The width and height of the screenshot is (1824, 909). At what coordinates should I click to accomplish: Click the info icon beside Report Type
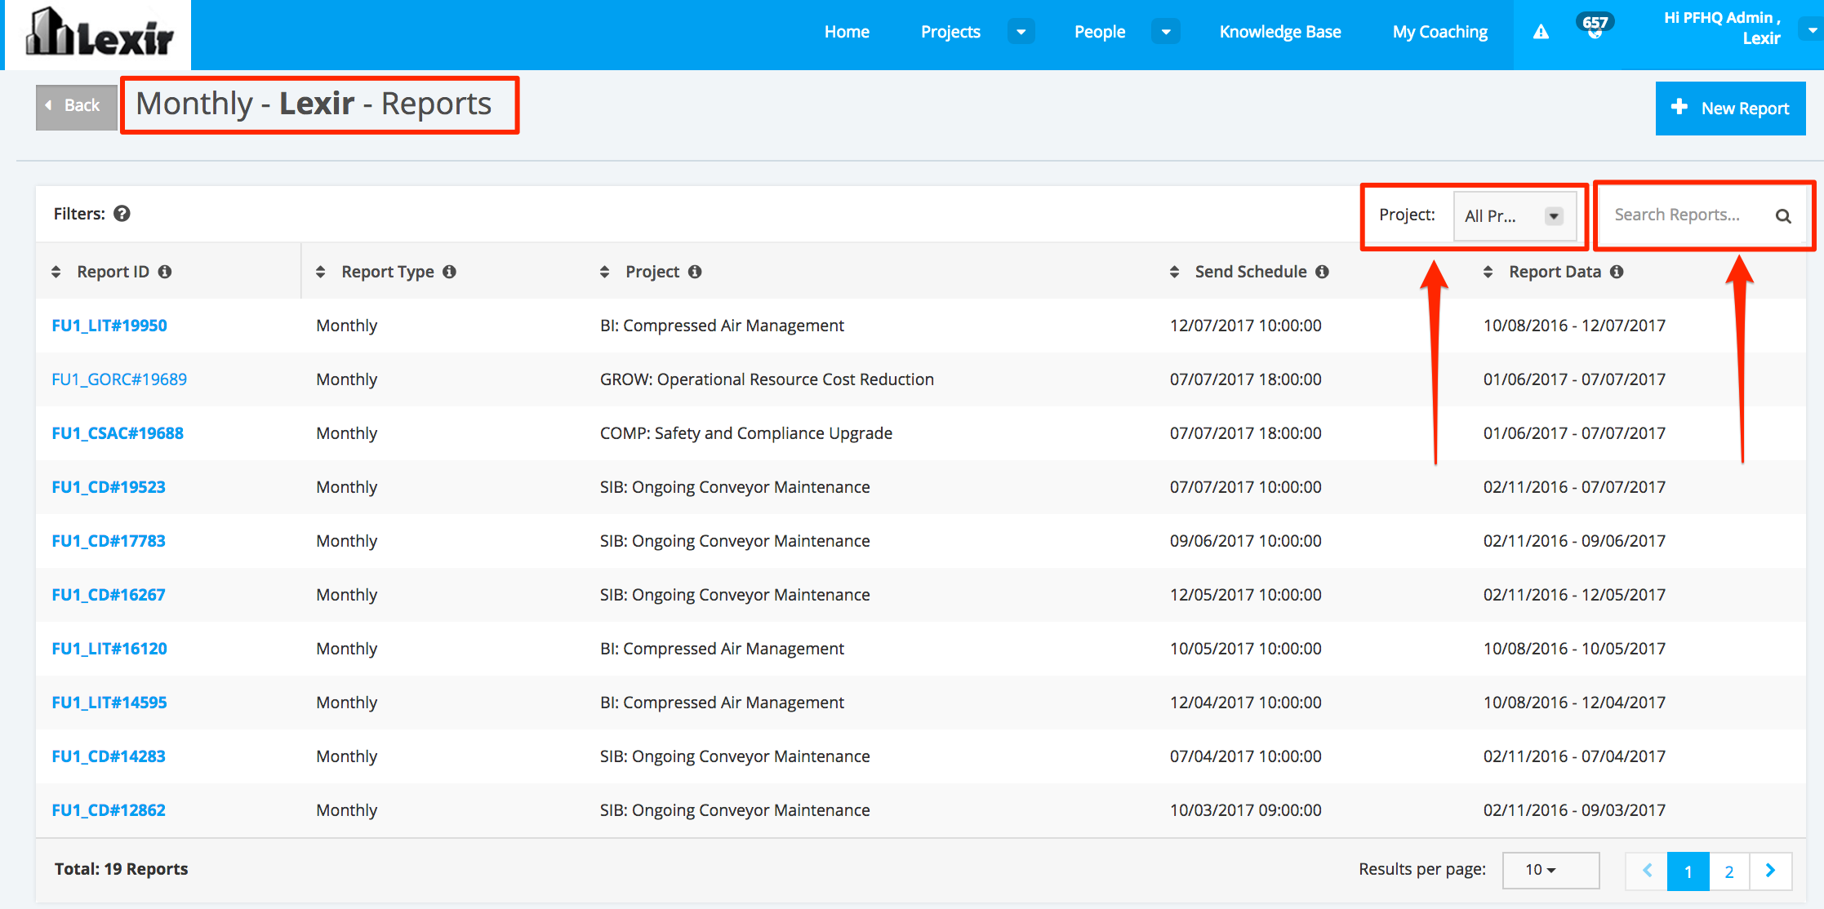[x=449, y=272]
